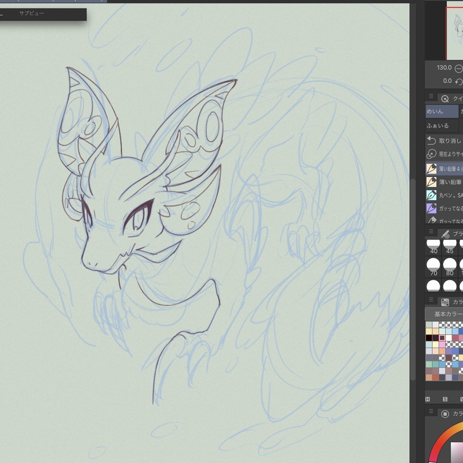Open the Brush Size panel menu (hamburger)
Viewport: 463px width, 463px height.
point(431,231)
